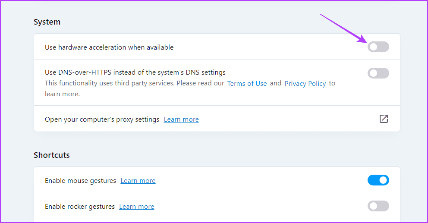428x223 pixels.
Task: Open proxy settings external link icon
Action: 384,119
